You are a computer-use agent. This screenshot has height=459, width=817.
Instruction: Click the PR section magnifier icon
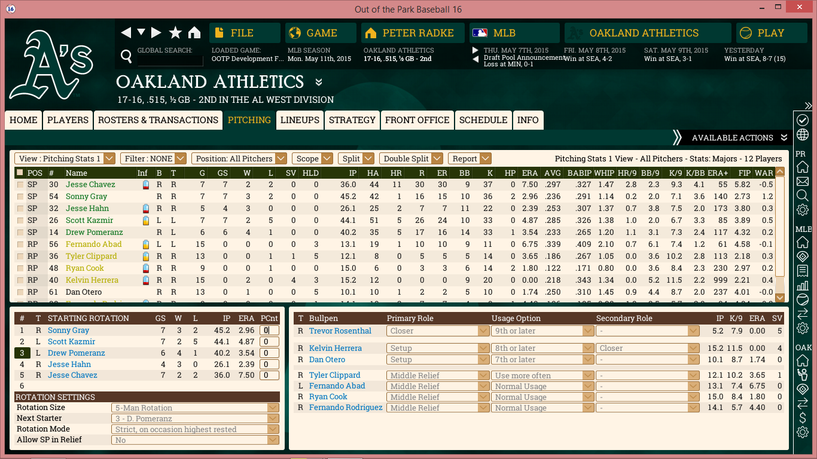803,195
